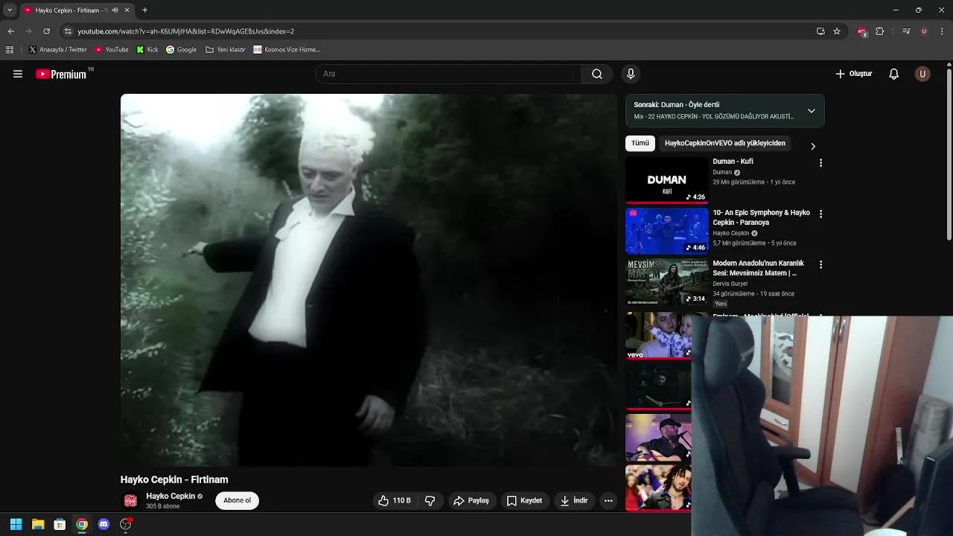Open Anasayfa / Twitter bookmark
Screen dimensions: 953x536
(58, 50)
